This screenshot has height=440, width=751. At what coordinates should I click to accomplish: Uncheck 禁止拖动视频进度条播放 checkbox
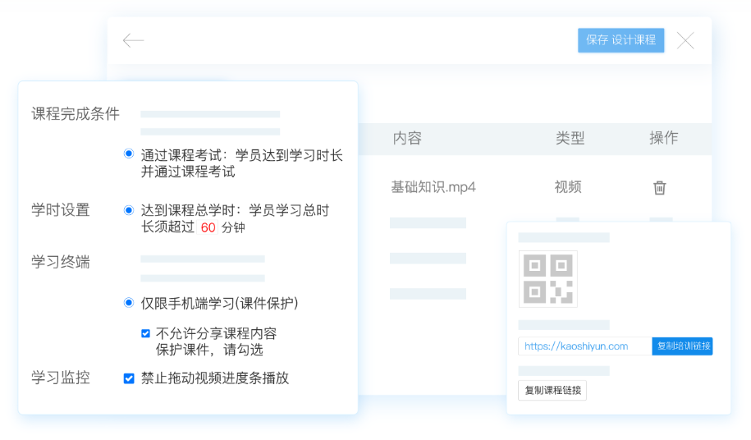pos(129,378)
